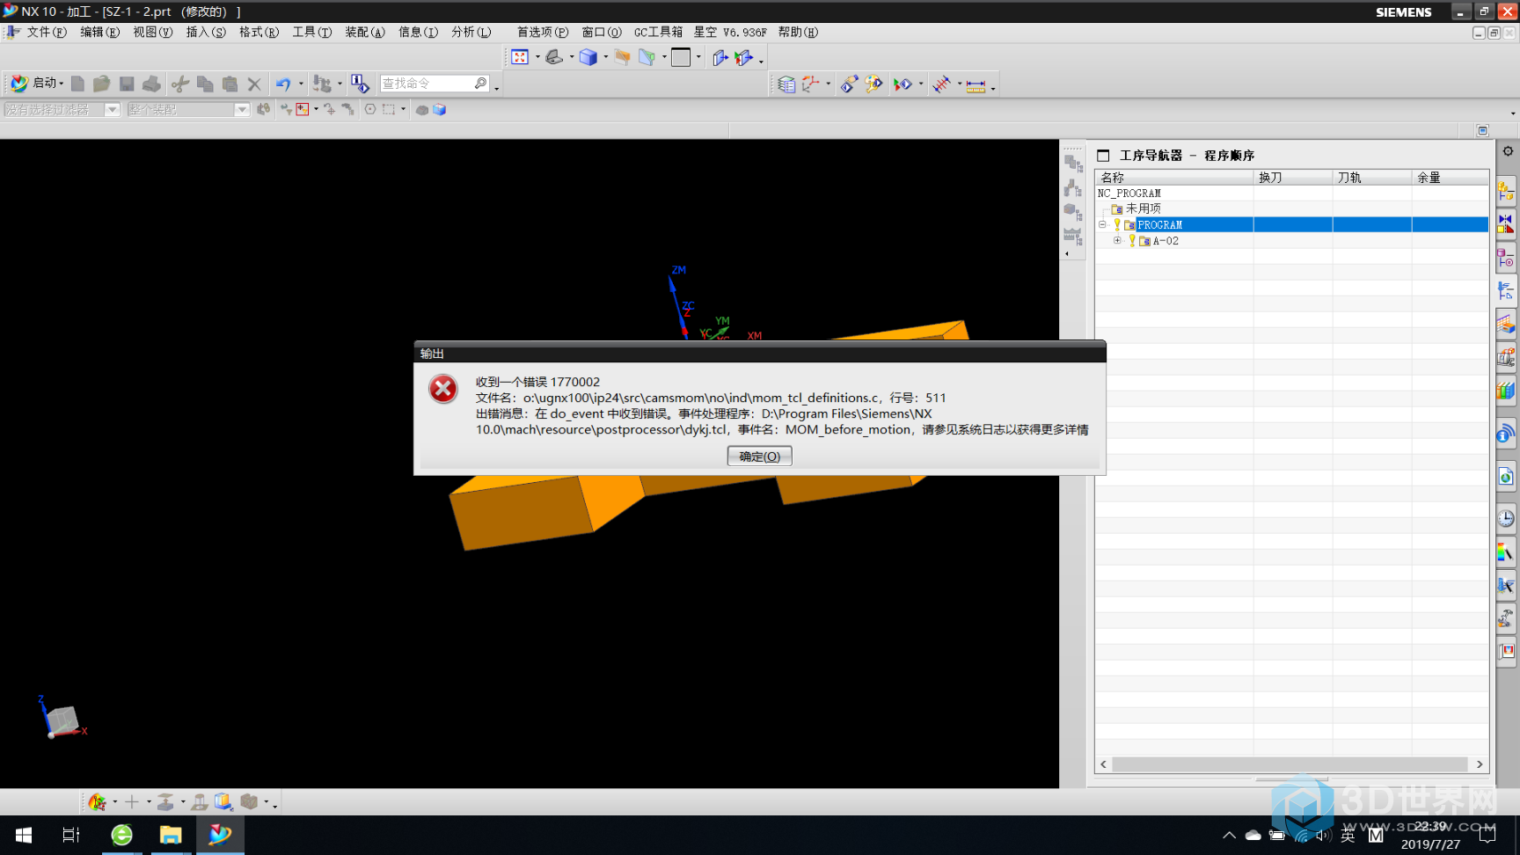This screenshot has height=855, width=1520.
Task: Click the program order view icon
Action: pyautogui.click(x=1072, y=164)
